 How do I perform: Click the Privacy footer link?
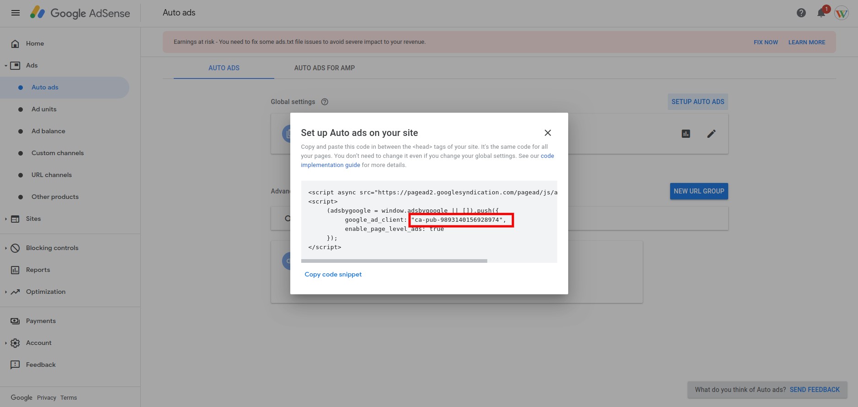pos(47,398)
